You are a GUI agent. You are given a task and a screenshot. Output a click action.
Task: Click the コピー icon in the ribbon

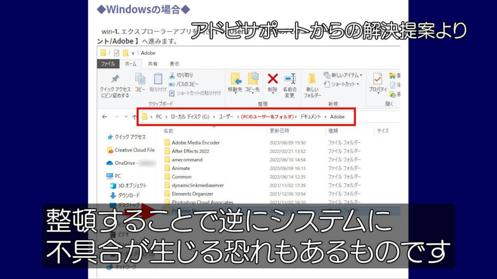(140, 79)
